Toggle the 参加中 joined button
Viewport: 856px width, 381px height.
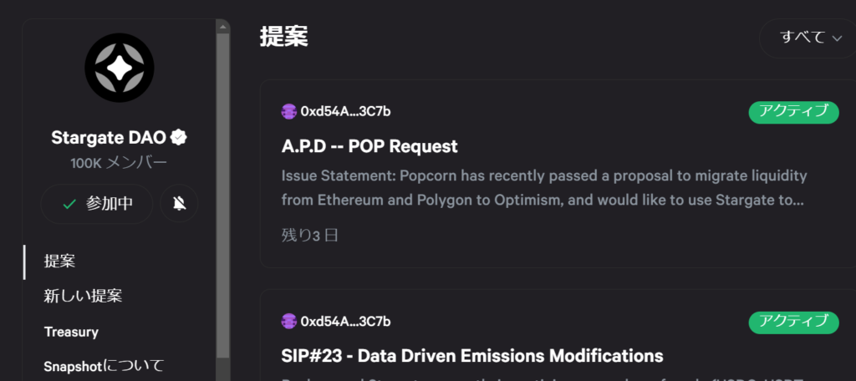[97, 204]
